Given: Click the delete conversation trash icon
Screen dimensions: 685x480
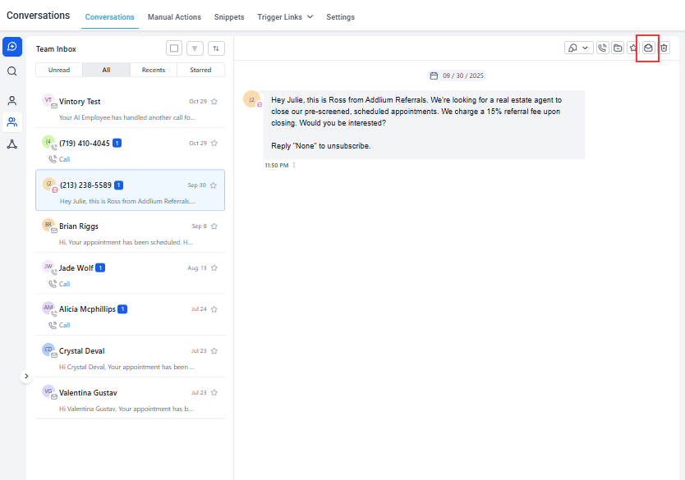Looking at the screenshot, I should (x=664, y=48).
